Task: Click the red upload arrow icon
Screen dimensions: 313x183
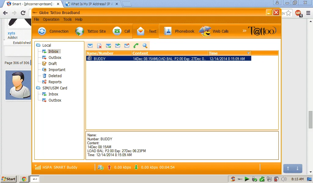Action: click(x=109, y=167)
